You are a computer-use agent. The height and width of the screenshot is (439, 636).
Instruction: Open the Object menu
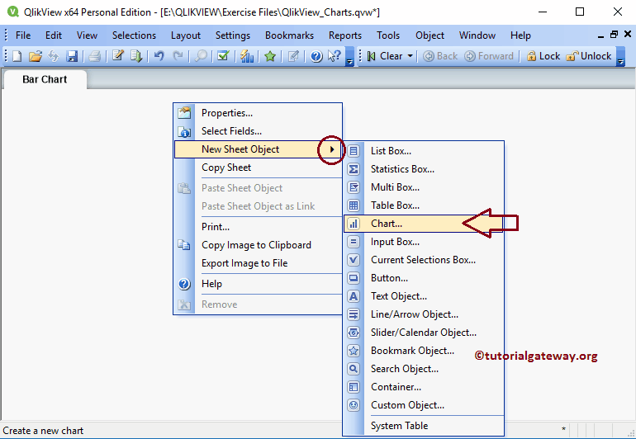(430, 35)
